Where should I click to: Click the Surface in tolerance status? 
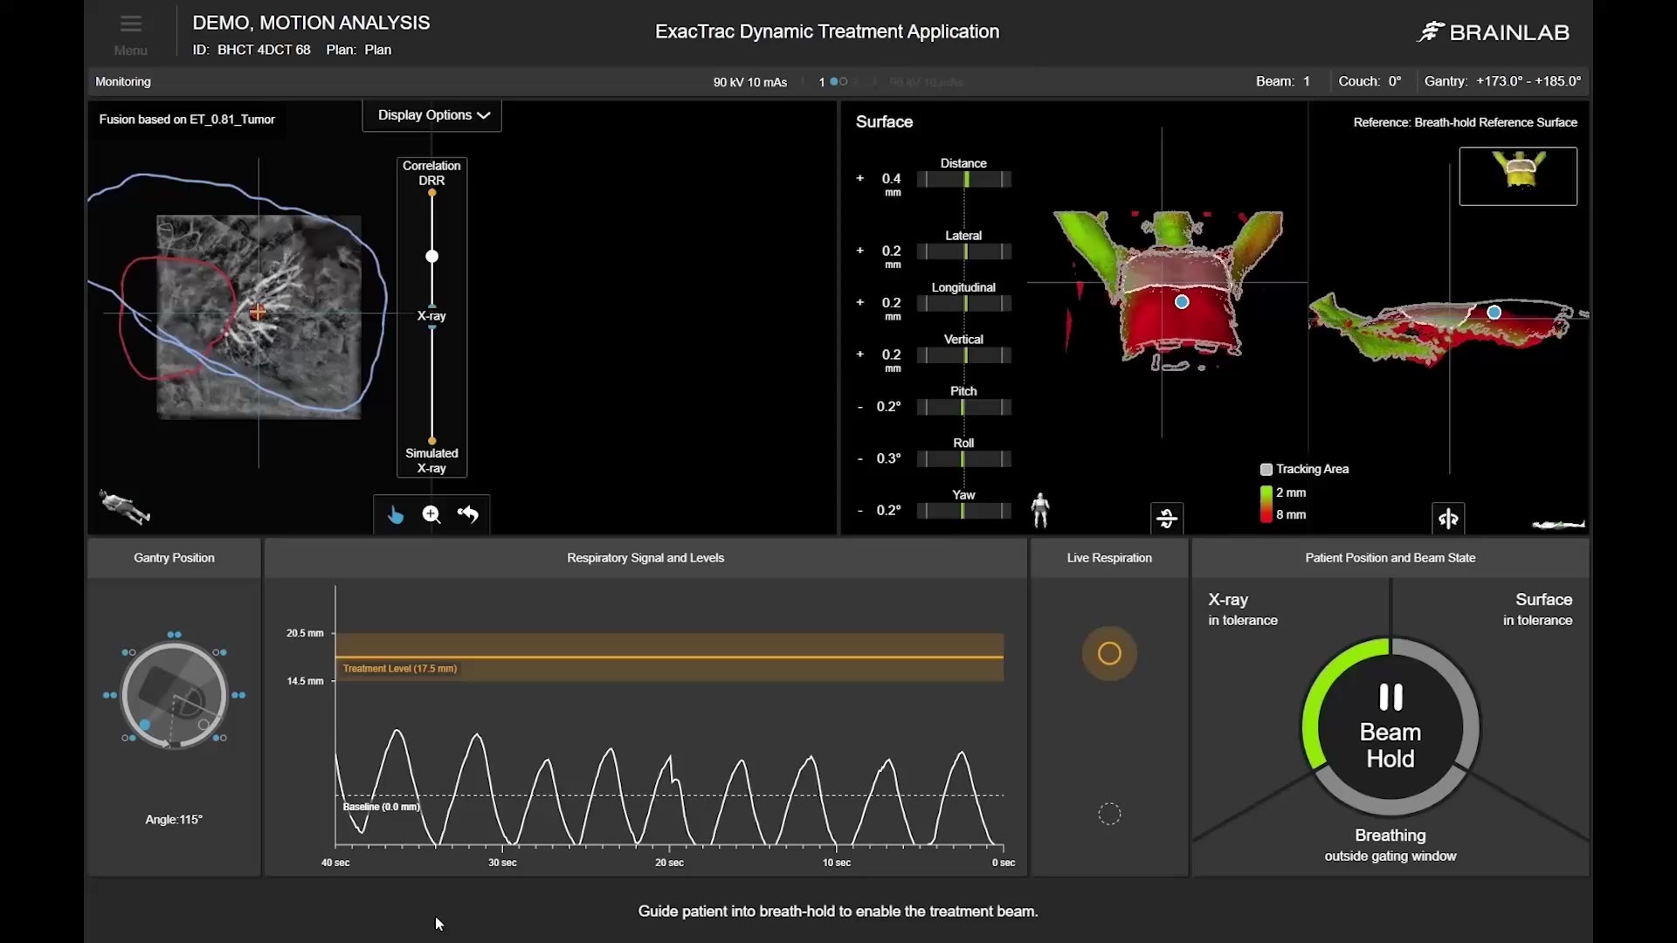[1538, 609]
